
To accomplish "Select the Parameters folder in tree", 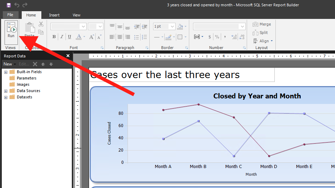I will pyautogui.click(x=26, y=78).
